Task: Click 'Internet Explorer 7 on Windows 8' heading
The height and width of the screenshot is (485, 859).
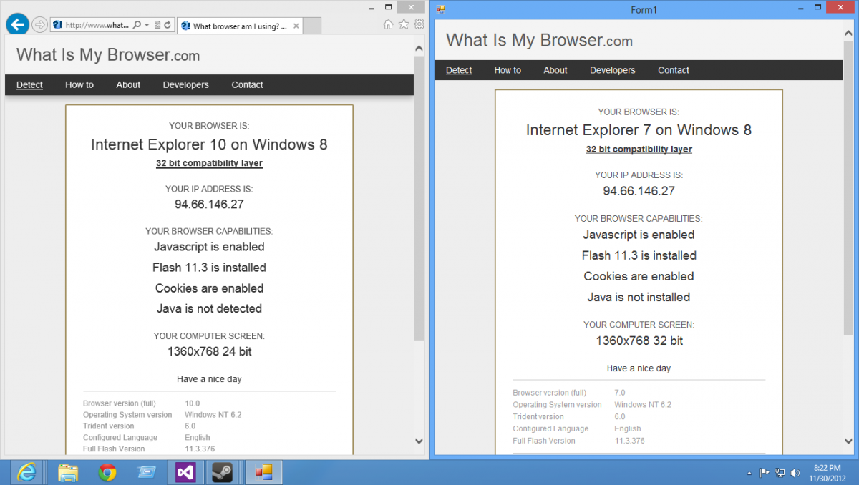Action: pyautogui.click(x=639, y=130)
